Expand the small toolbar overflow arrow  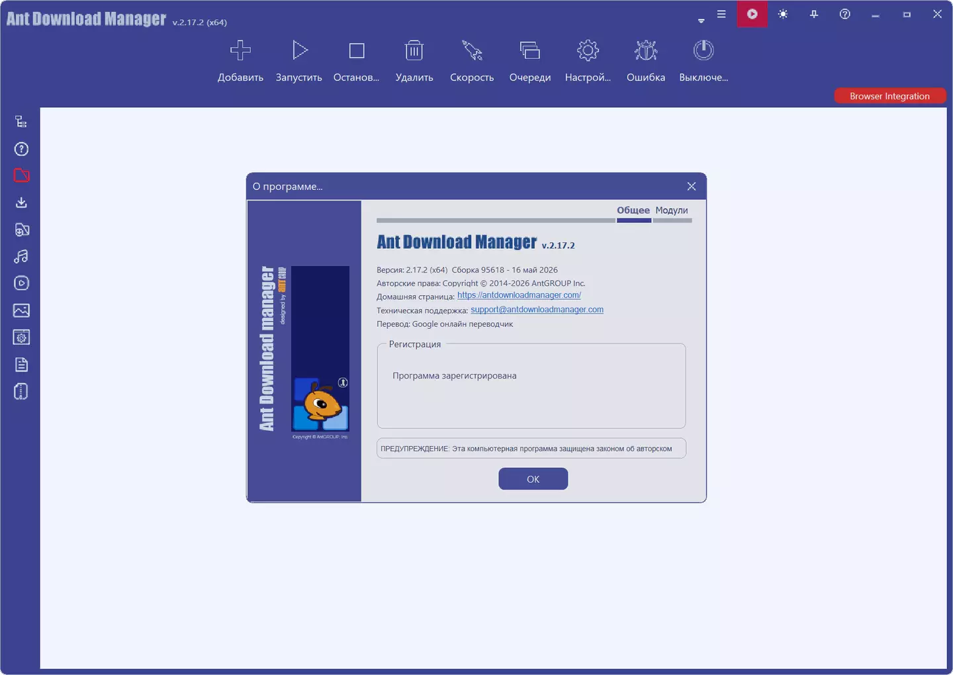(x=701, y=21)
